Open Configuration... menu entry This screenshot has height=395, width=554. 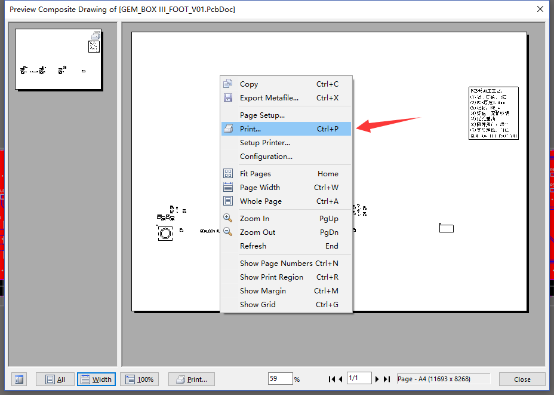coord(286,157)
